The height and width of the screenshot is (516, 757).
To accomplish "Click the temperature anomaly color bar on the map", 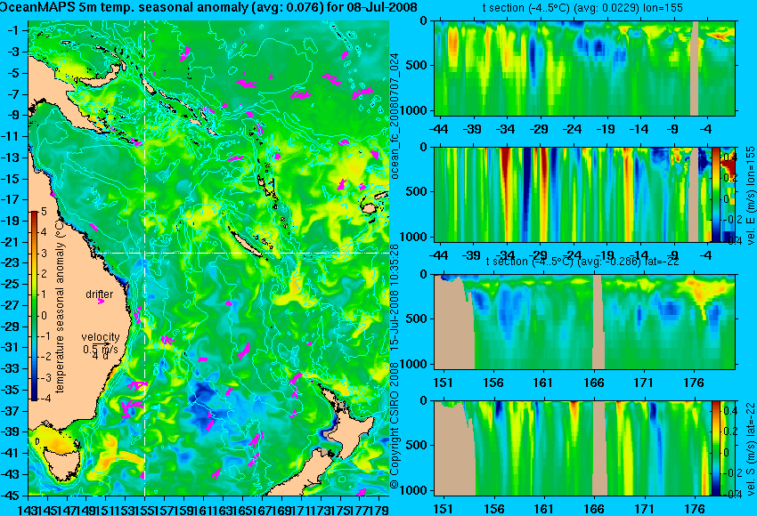I will [x=34, y=306].
